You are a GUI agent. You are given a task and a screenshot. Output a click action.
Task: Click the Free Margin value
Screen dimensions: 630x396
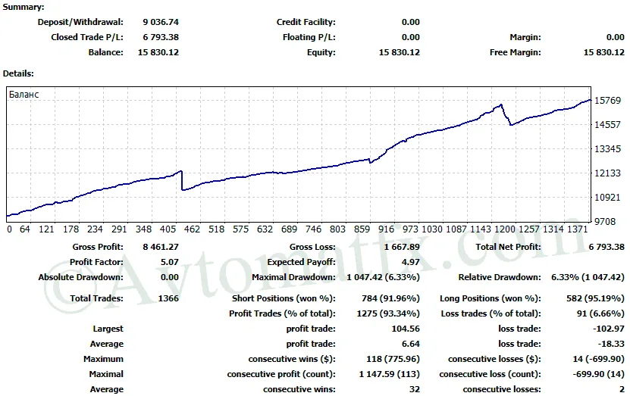coord(604,52)
